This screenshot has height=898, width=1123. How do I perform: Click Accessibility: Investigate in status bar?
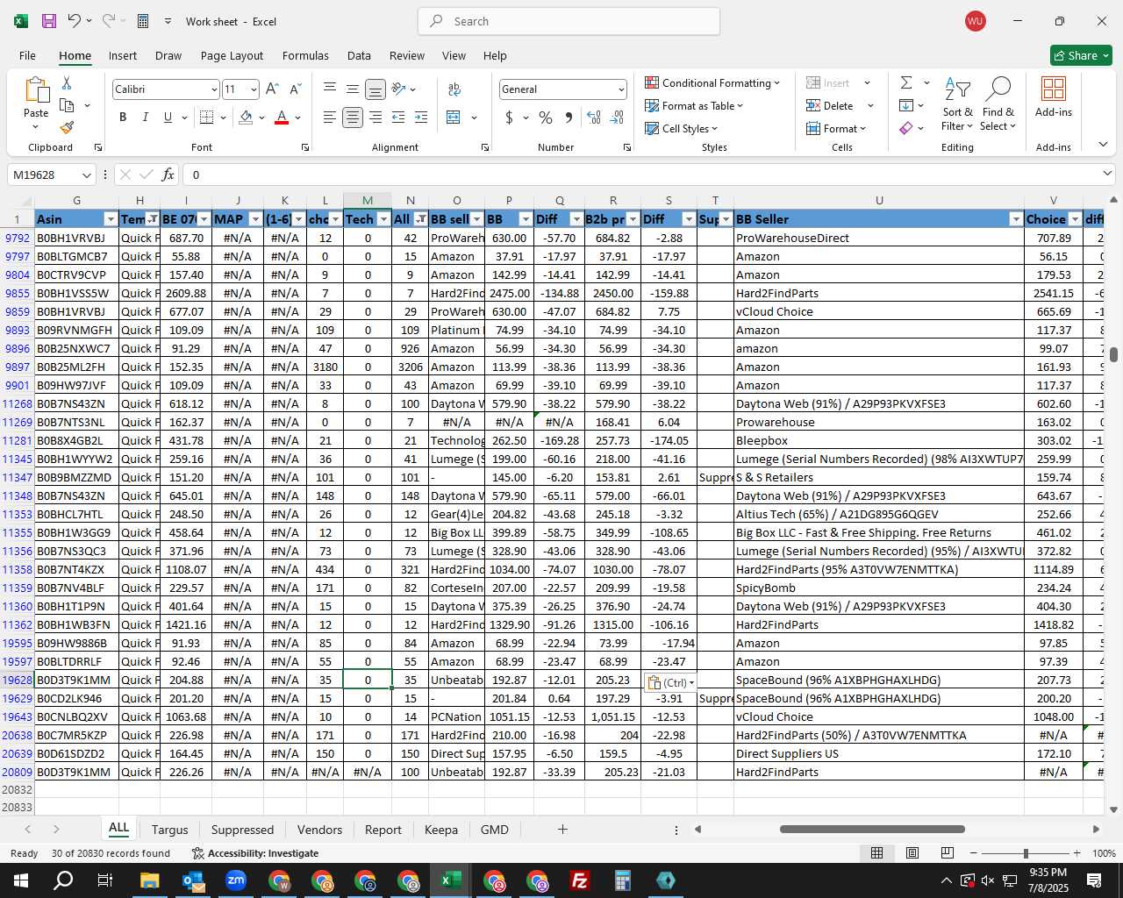pyautogui.click(x=254, y=853)
